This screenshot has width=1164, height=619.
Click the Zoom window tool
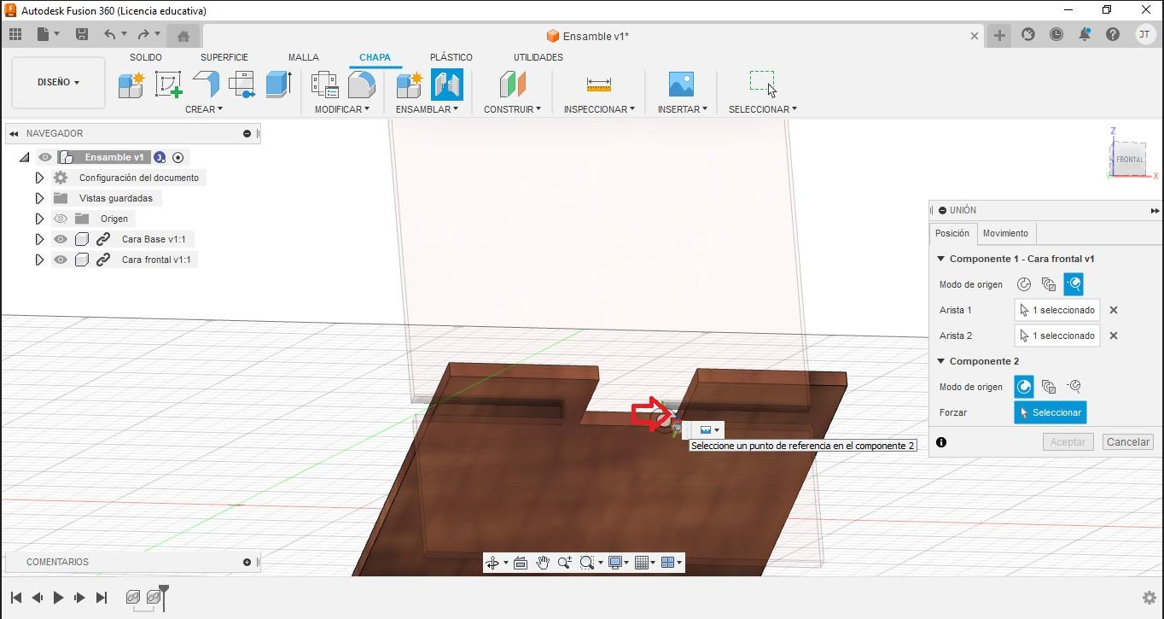pyautogui.click(x=586, y=563)
